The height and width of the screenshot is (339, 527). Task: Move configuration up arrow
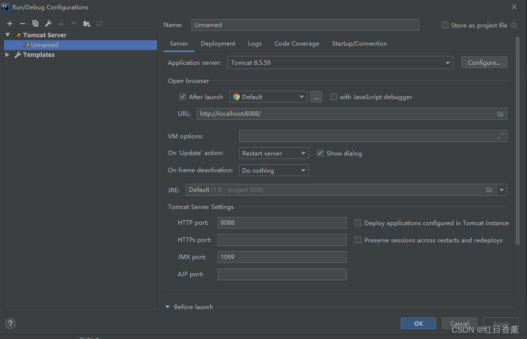(61, 24)
